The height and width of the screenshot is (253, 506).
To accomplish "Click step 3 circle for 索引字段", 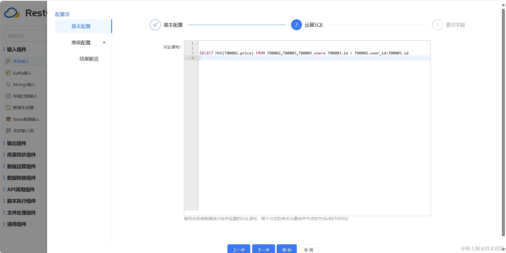I will click(437, 25).
